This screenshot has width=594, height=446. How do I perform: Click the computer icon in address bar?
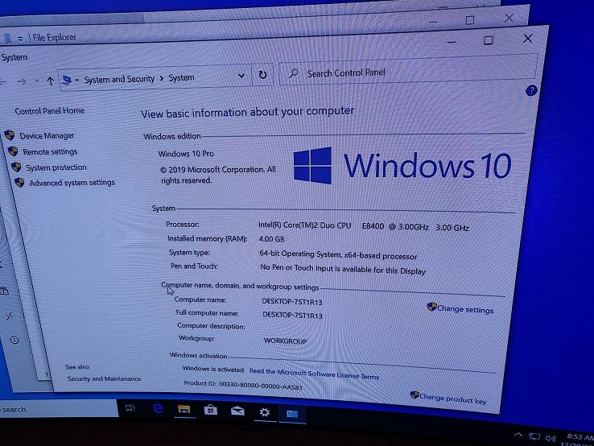point(67,80)
